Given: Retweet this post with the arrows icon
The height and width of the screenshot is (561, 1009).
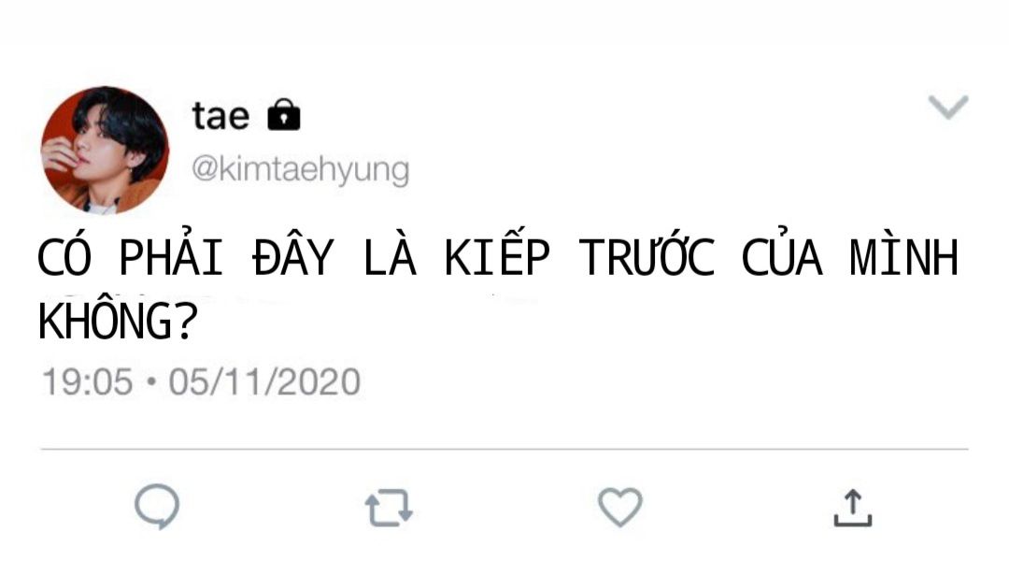Looking at the screenshot, I should coord(389,508).
